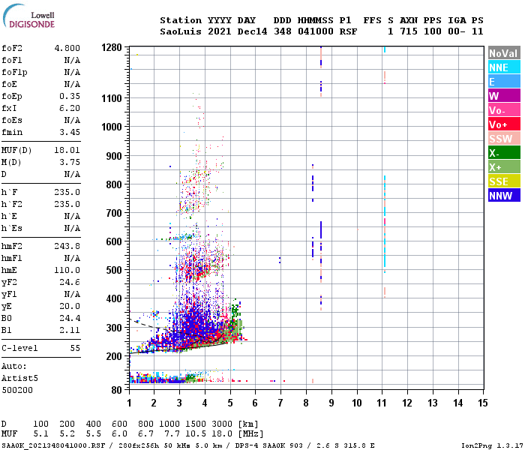Click the C-level value 55
The height and width of the screenshot is (450, 525).
coord(75,349)
